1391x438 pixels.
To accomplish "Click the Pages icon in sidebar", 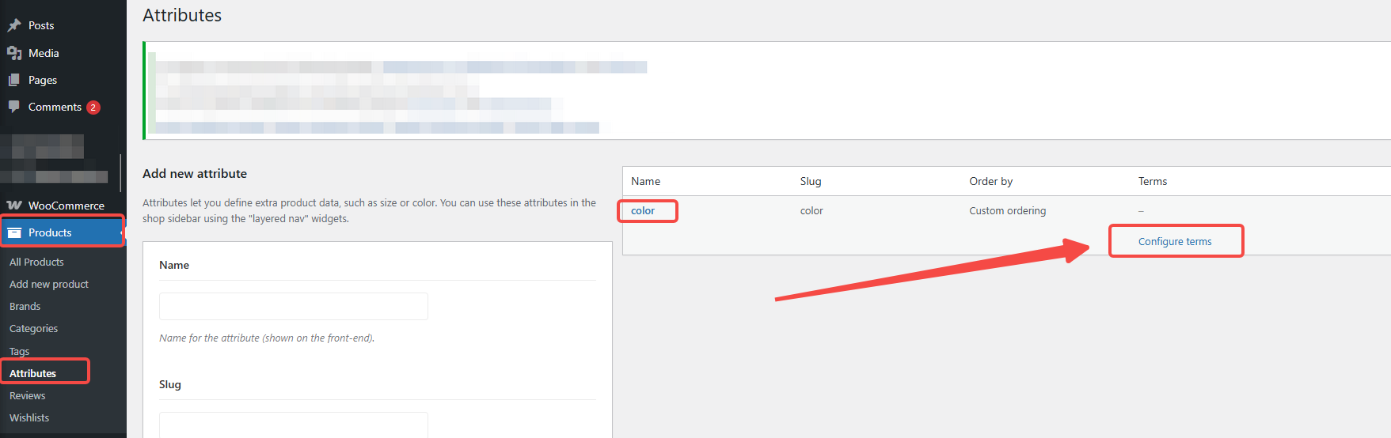I will tap(14, 80).
